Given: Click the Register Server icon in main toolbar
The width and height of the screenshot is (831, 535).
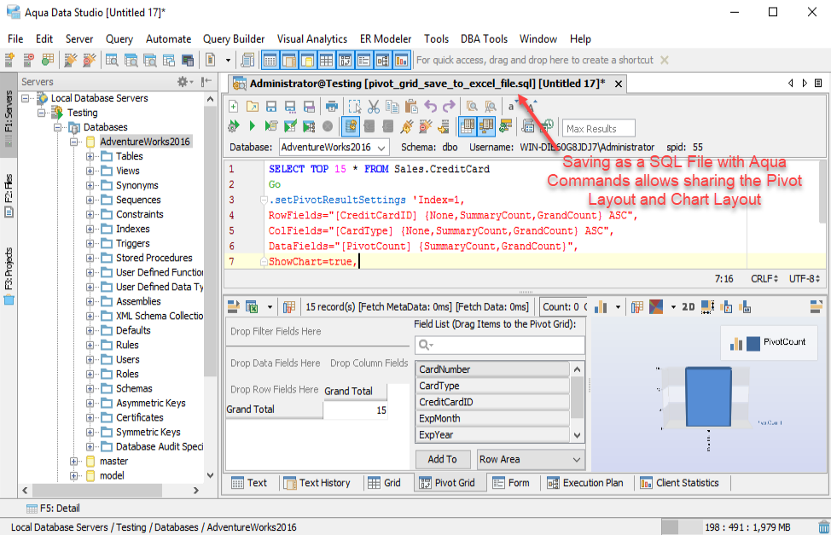Looking at the screenshot, I should 10,61.
